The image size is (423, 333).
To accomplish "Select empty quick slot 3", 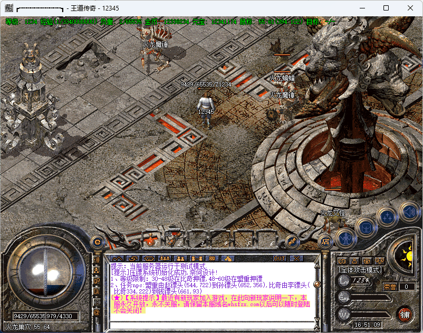I will [198, 239].
